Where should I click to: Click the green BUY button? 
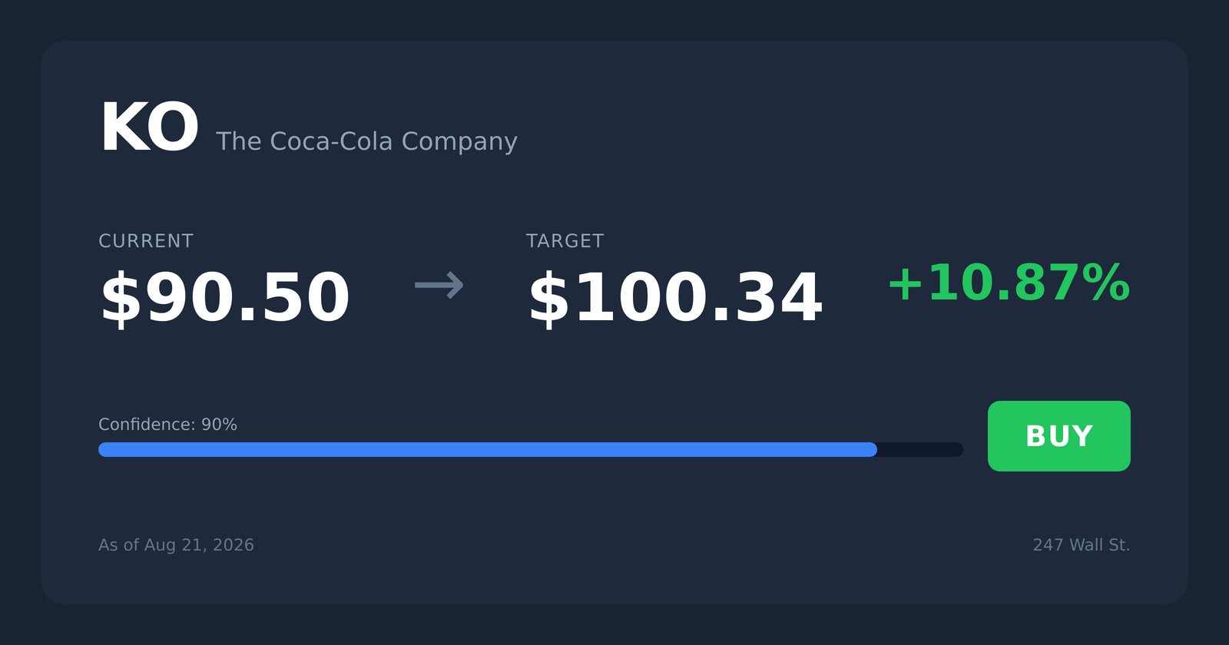pyautogui.click(x=1058, y=436)
